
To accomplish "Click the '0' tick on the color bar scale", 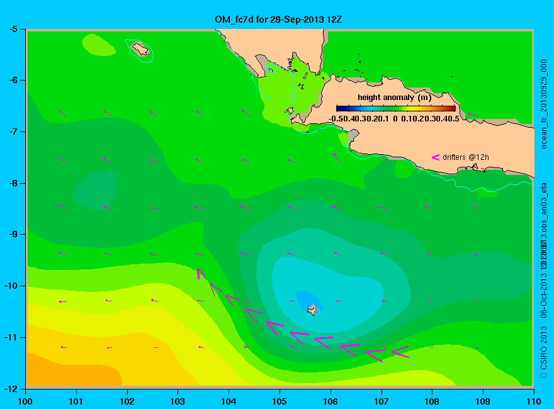I will (x=395, y=119).
